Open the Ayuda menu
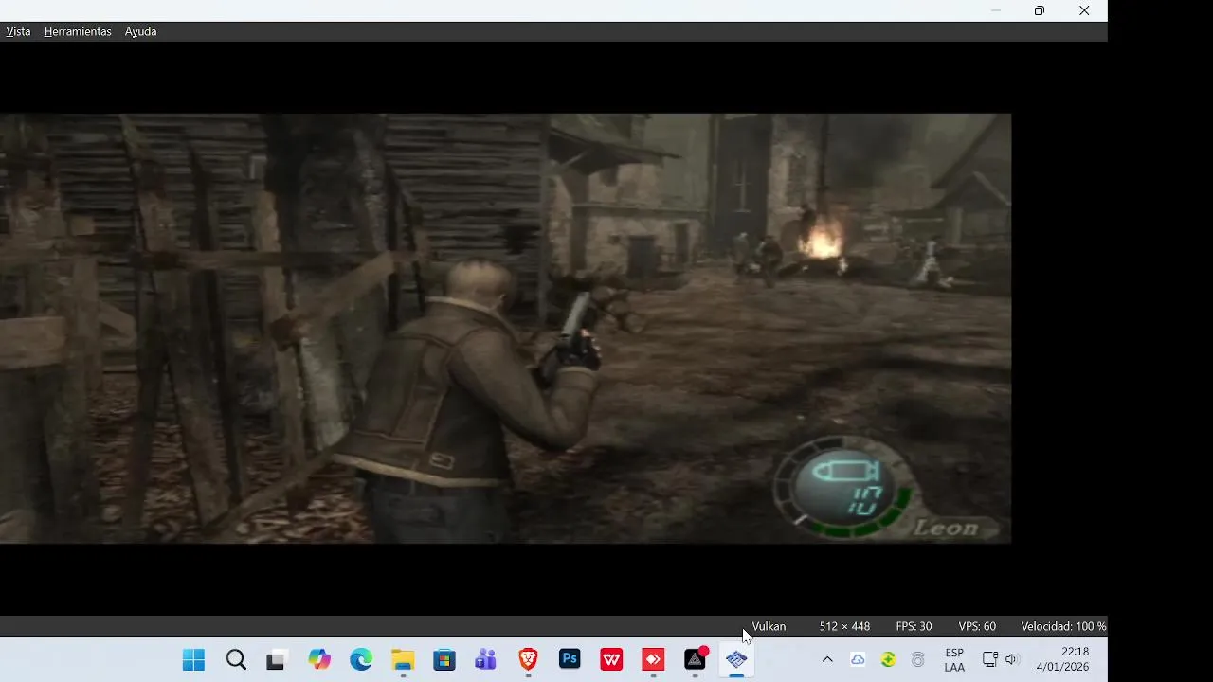This screenshot has width=1213, height=682. tap(140, 31)
